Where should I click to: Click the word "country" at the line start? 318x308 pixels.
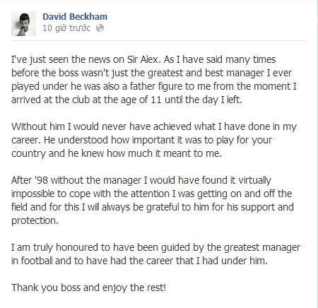(28, 154)
